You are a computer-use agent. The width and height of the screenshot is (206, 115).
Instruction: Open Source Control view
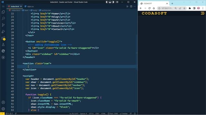point(3,25)
